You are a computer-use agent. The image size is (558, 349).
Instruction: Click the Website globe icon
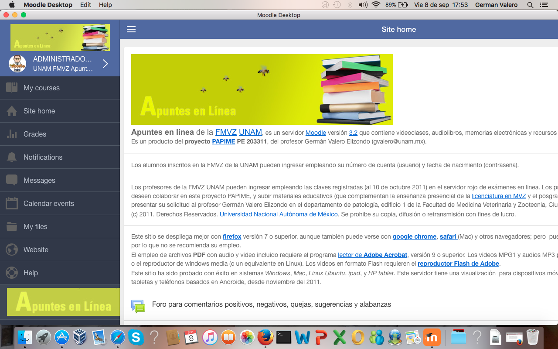[x=12, y=250]
